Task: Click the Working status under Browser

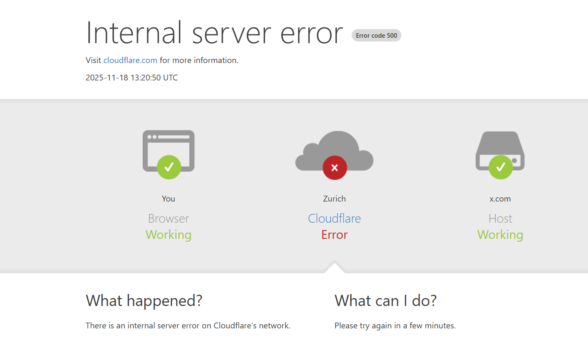Action: coord(168,235)
